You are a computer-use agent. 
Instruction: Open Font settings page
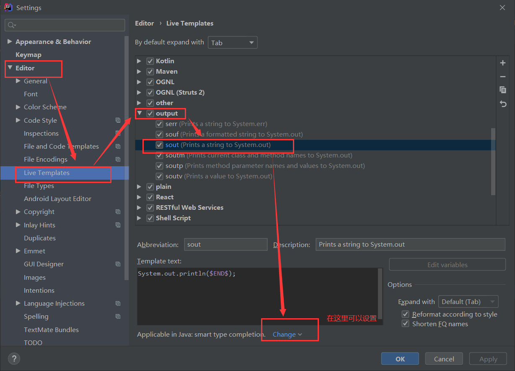coord(31,94)
